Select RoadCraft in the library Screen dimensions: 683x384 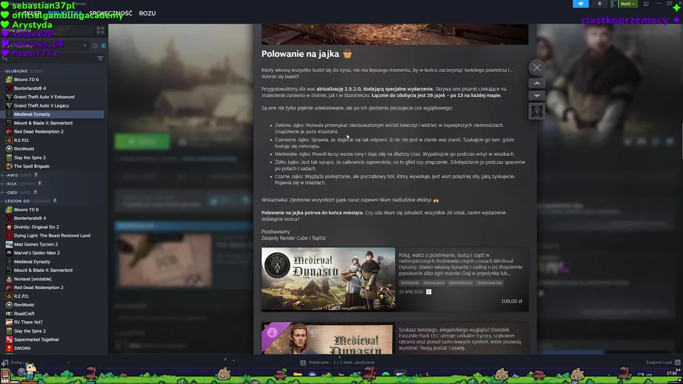(24, 314)
